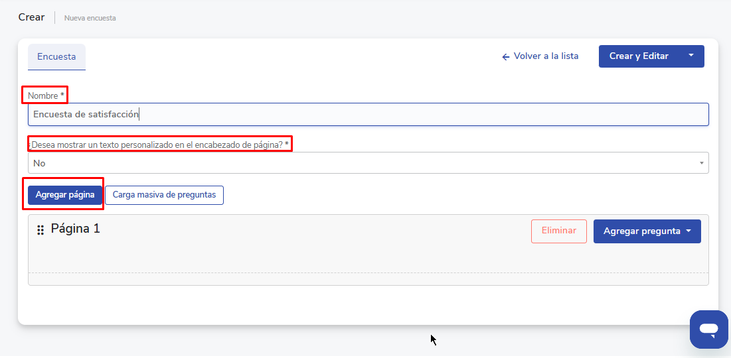
Task: Click the Crear y Editar button
Action: pyautogui.click(x=639, y=56)
